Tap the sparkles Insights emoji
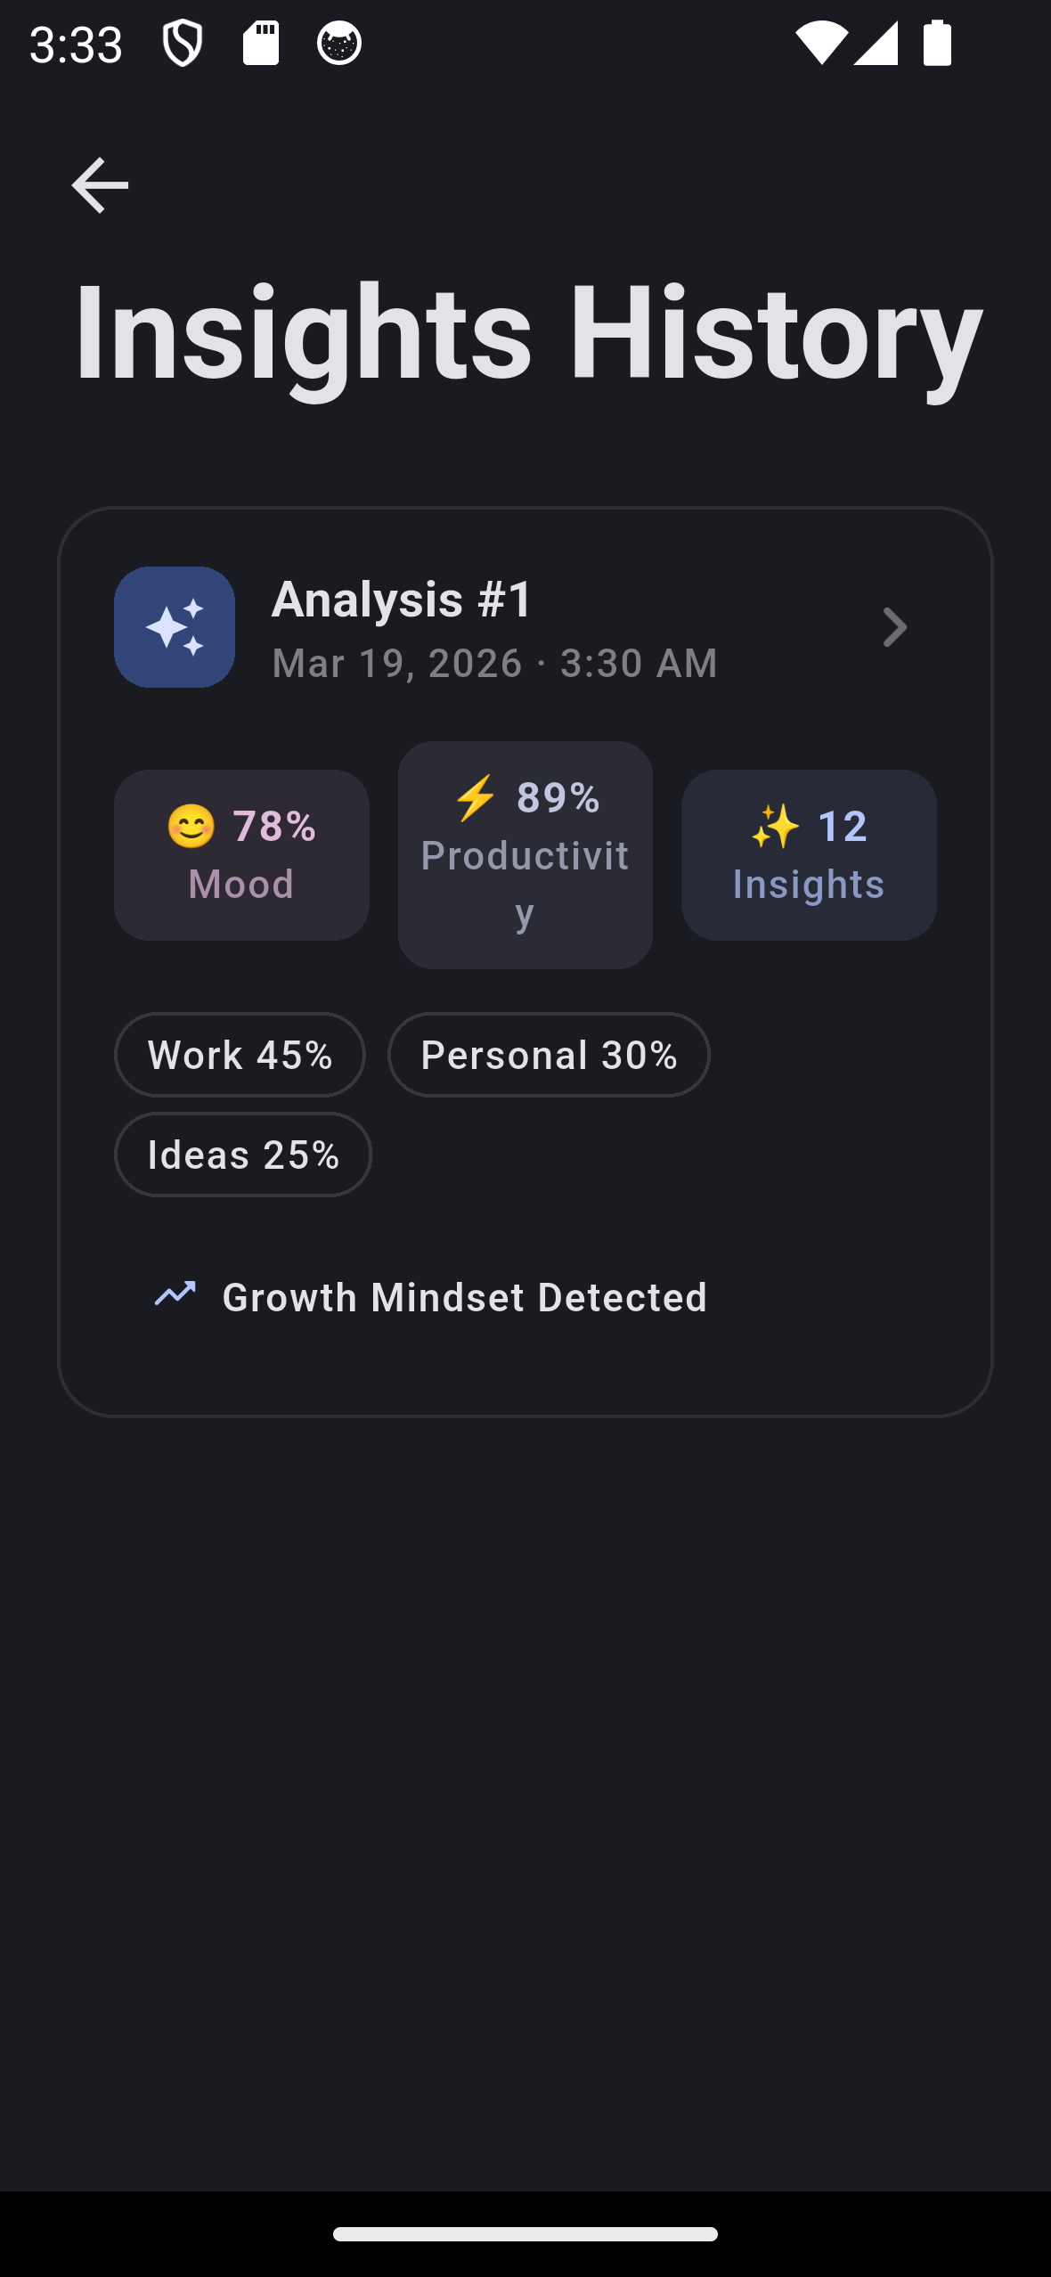Screen dimensions: 1051x2277 pyautogui.click(x=775, y=827)
